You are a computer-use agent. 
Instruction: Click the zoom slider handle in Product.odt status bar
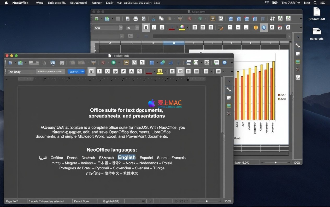(x=207, y=201)
